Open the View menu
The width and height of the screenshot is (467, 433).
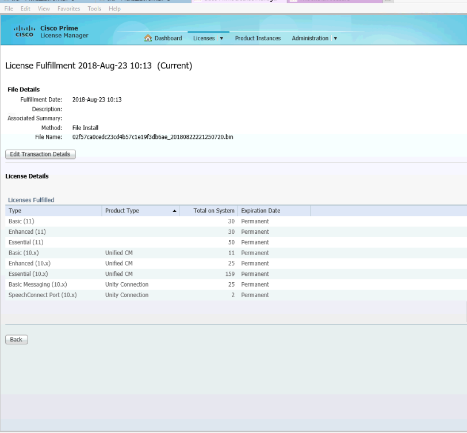point(44,9)
